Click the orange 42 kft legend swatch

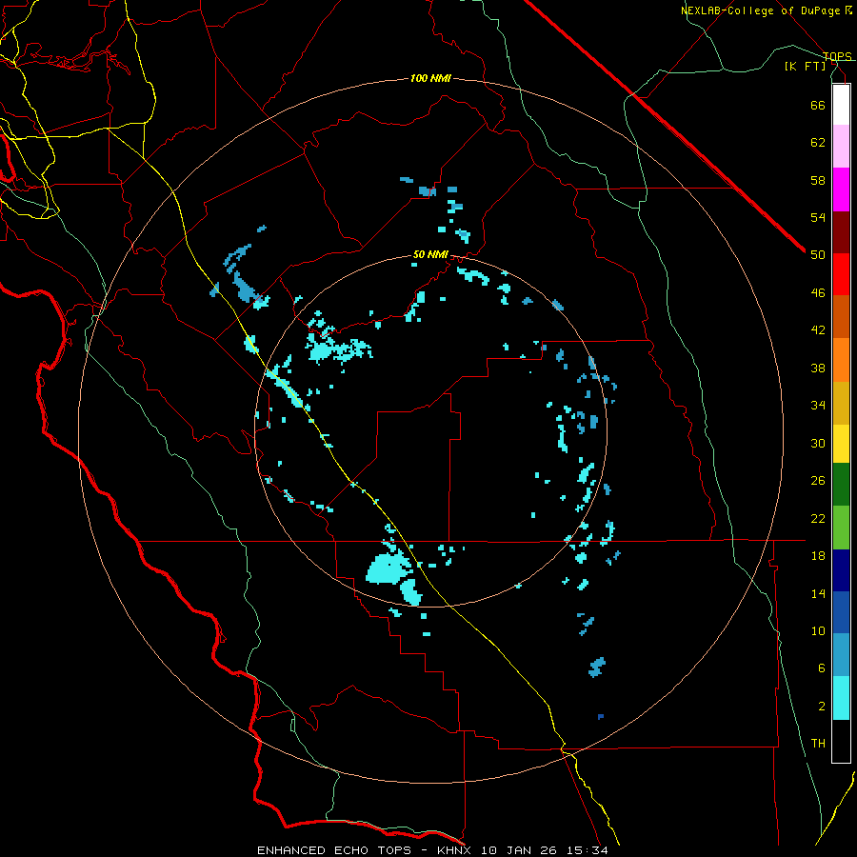(841, 360)
